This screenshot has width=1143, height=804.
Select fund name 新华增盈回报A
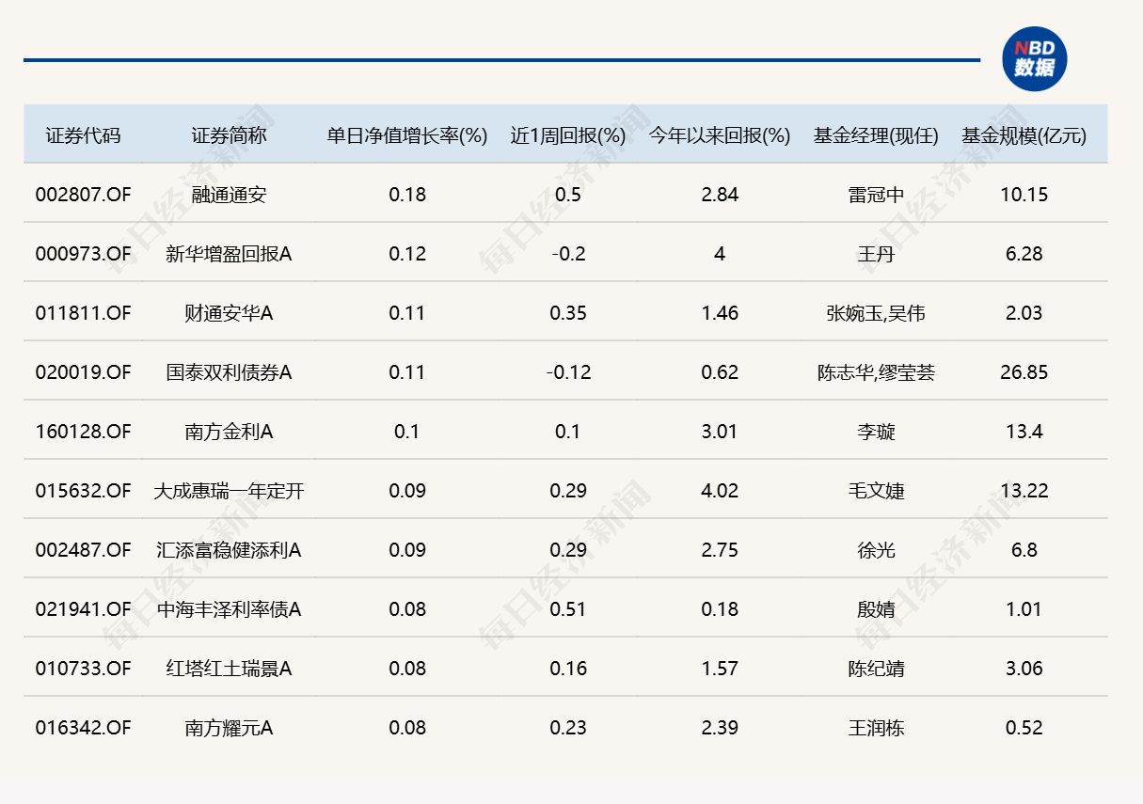[x=229, y=254]
